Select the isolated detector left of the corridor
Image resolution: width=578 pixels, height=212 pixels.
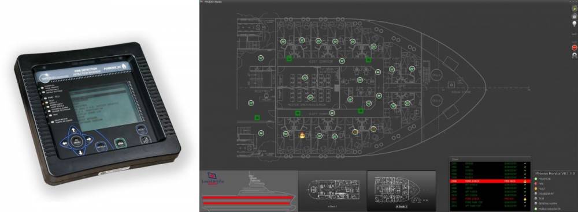[x=261, y=58]
